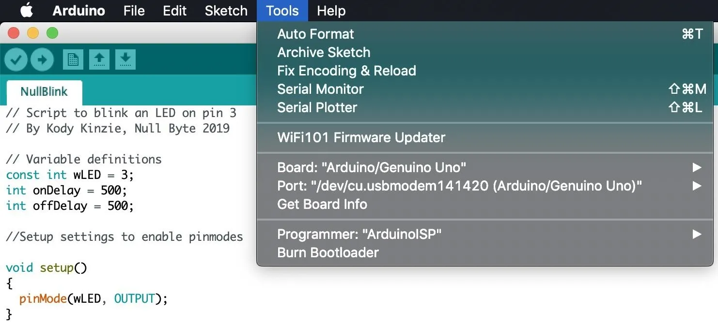Expand the Programmer submenu arrow

click(x=697, y=234)
